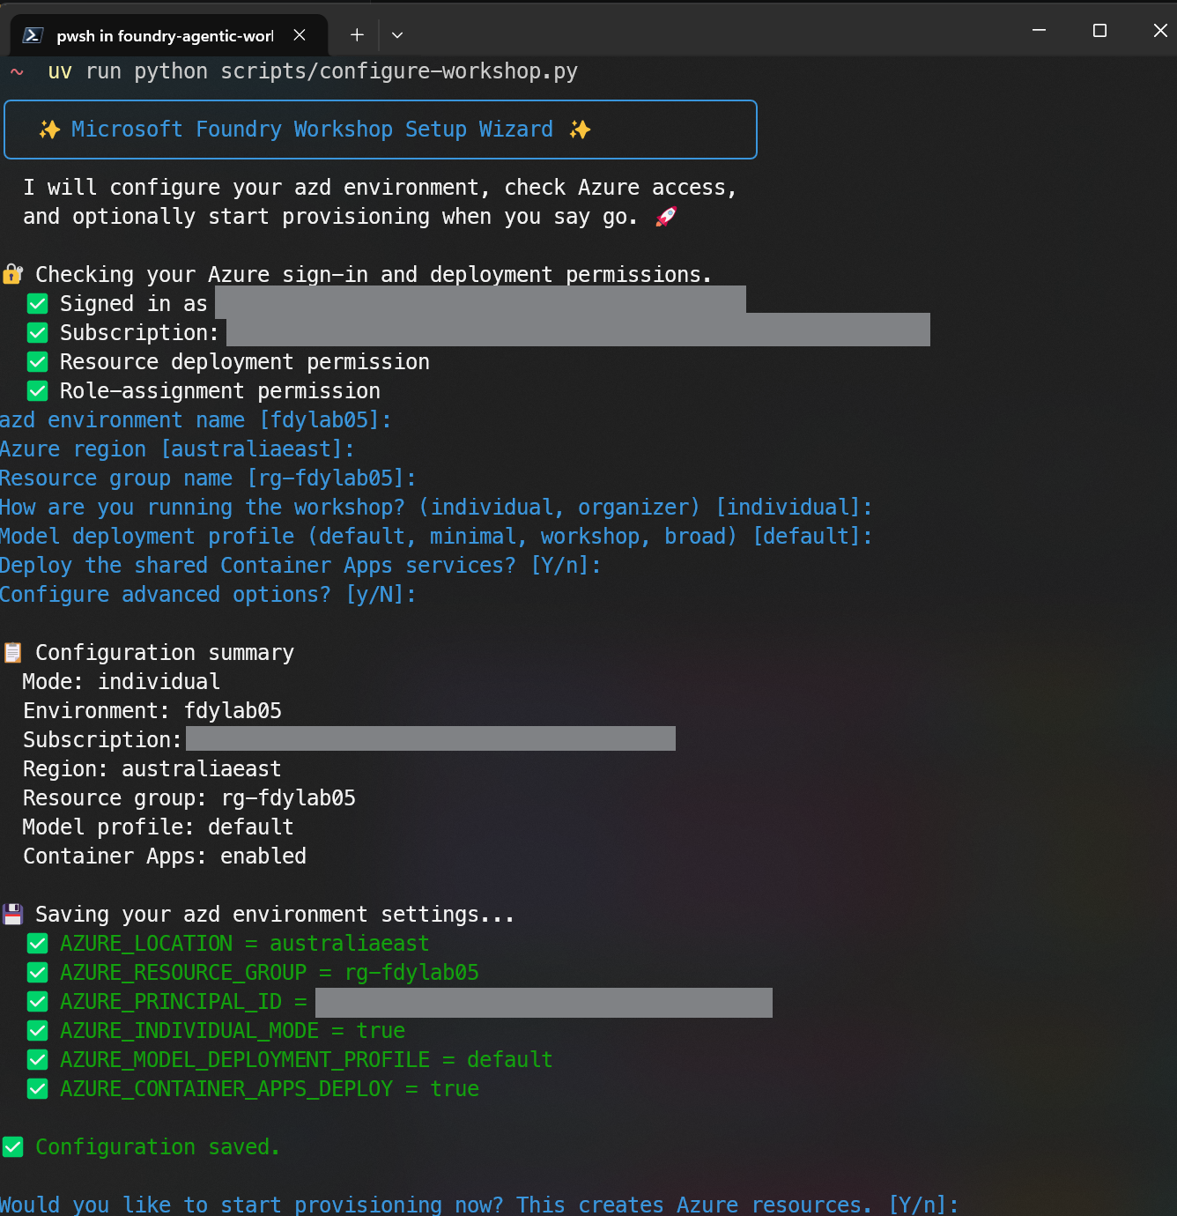Click the 'uv run python scripts/configure-workshop.py' command
Screen dimensions: 1177x1216
point(313,71)
